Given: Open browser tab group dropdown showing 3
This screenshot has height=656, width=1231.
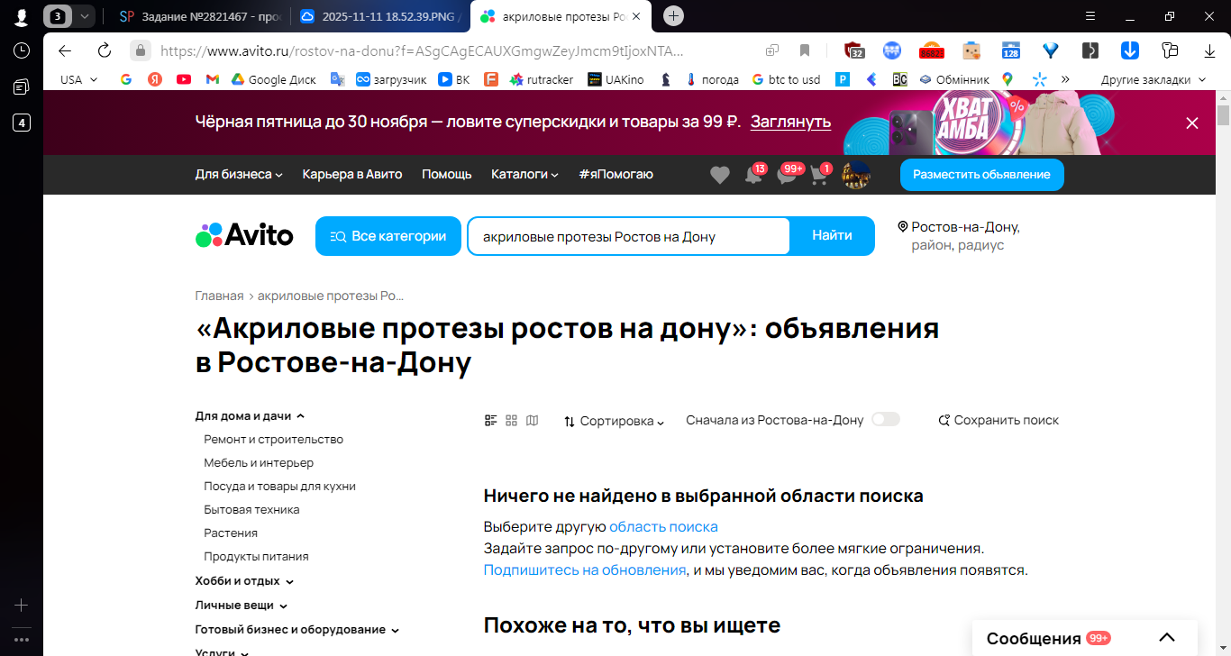Looking at the screenshot, I should point(68,15).
